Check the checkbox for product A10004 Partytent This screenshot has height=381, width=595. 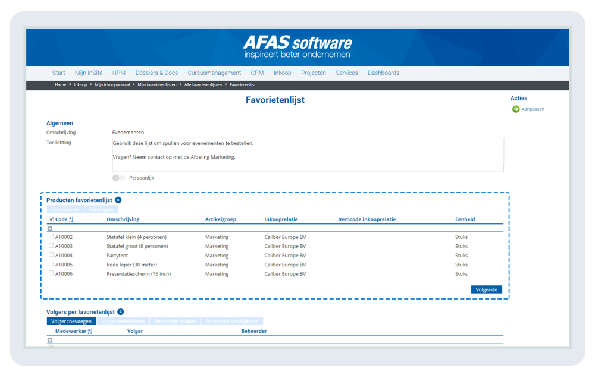coord(51,255)
